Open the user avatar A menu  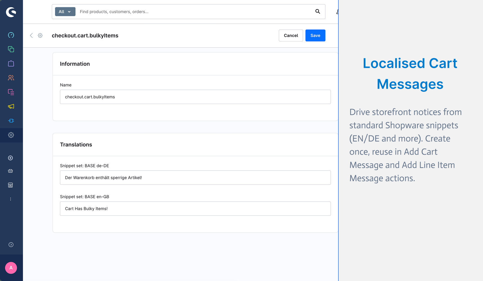pyautogui.click(x=11, y=268)
